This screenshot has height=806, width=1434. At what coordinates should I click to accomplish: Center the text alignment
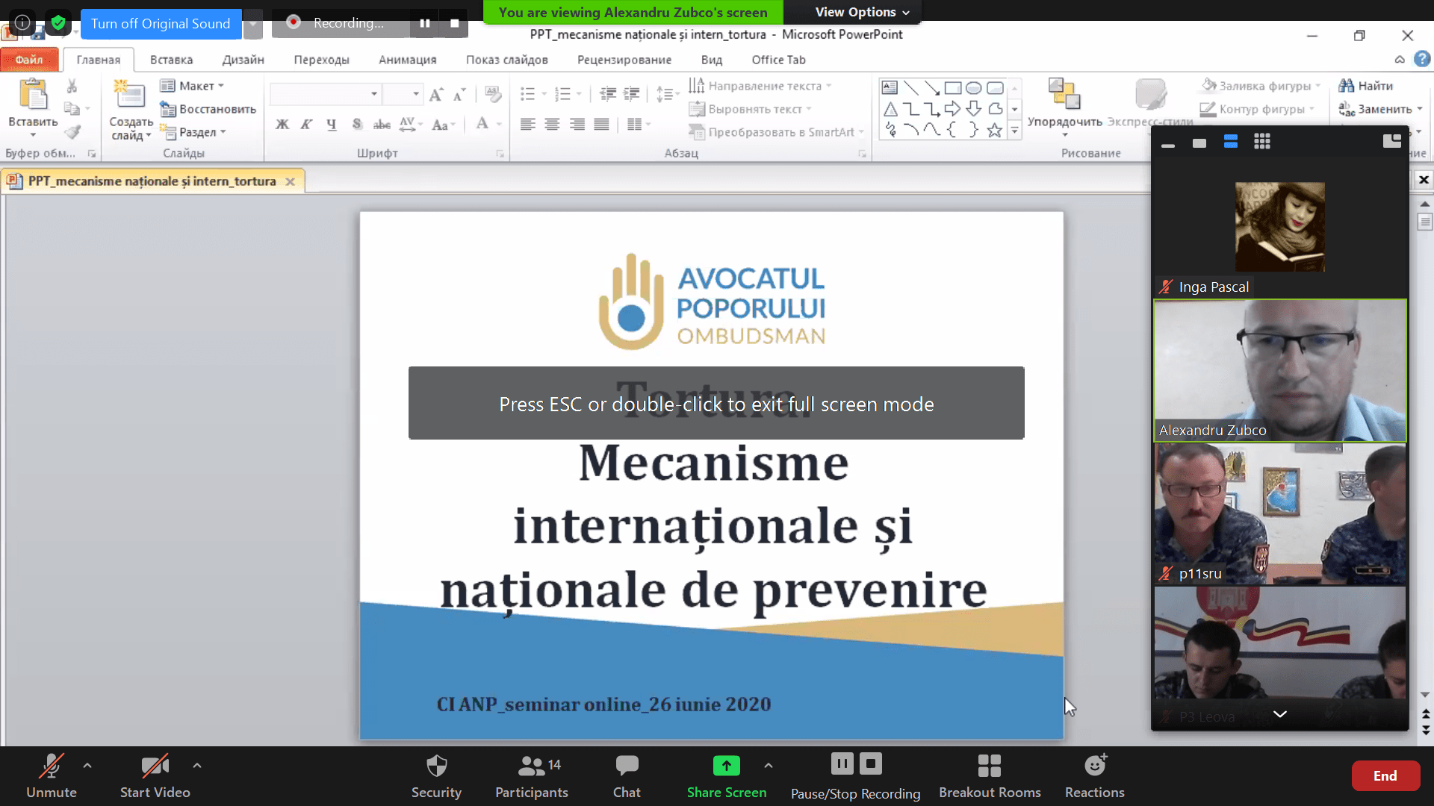click(x=553, y=124)
